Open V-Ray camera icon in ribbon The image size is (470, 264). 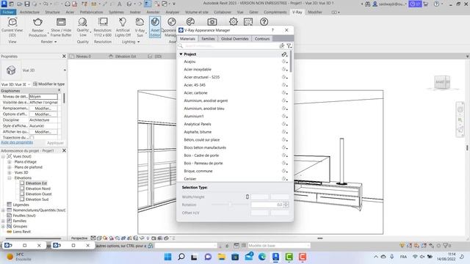pyautogui.click(x=212, y=22)
